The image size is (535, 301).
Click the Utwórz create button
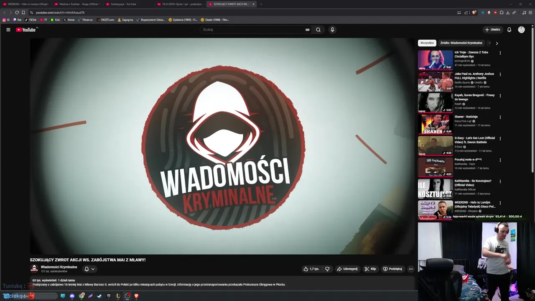pos(492,30)
